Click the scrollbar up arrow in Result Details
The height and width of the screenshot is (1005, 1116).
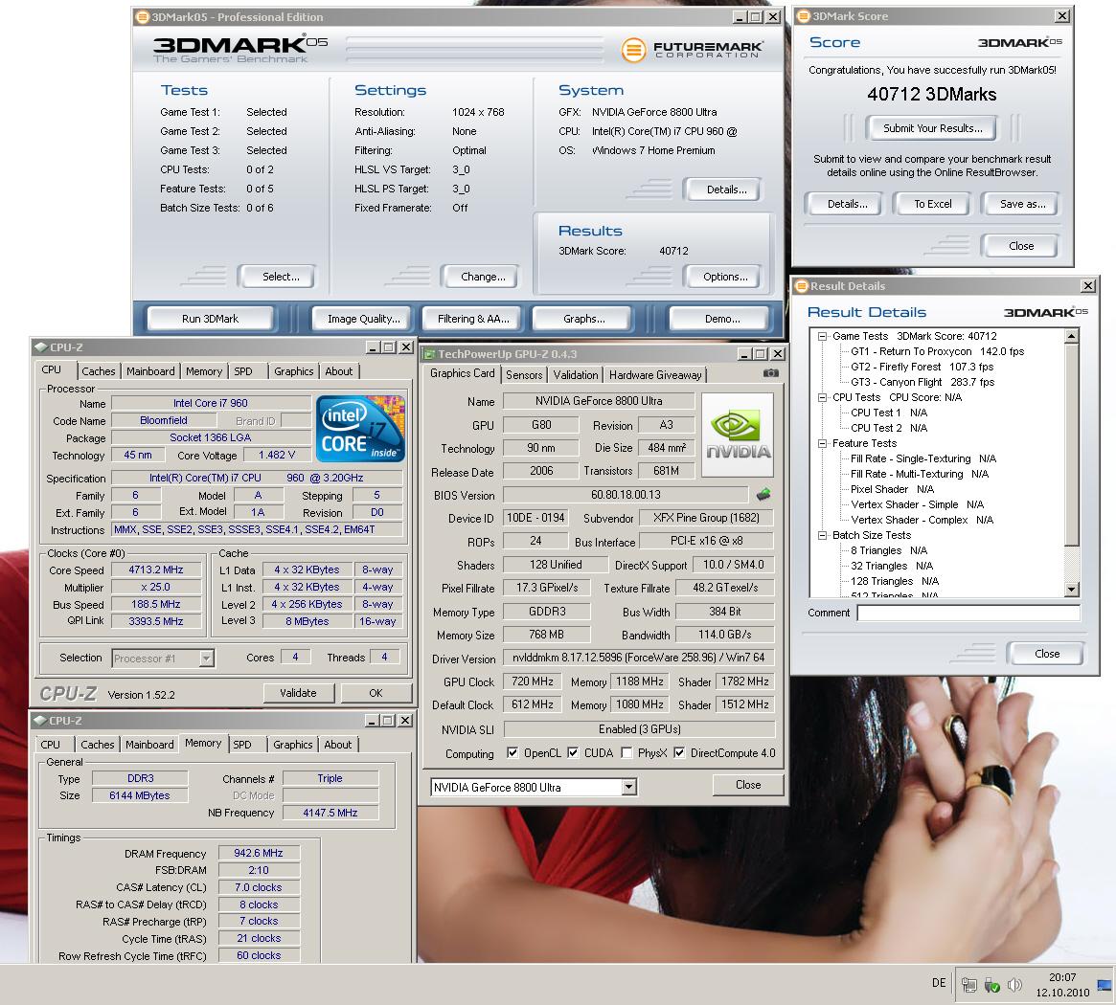(x=1072, y=335)
